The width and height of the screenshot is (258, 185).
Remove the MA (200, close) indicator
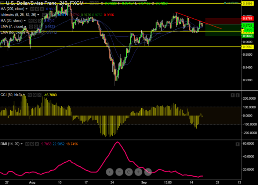[42, 9]
